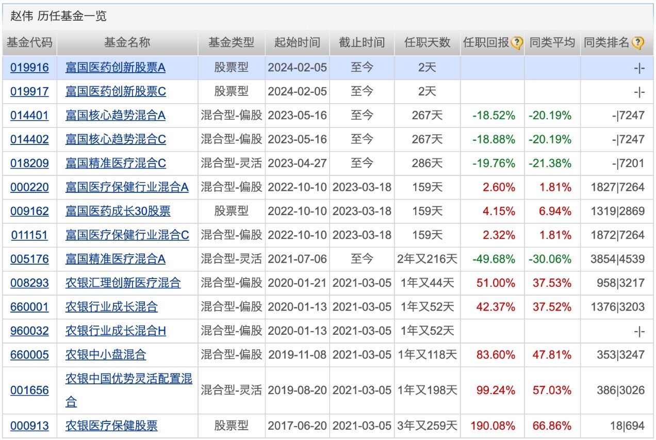Open fund code link 001656
The image size is (656, 440).
pos(29,390)
